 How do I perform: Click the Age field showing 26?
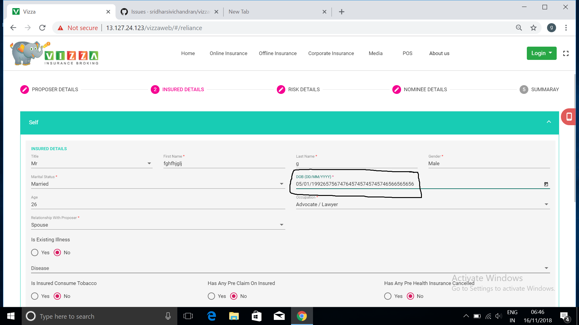coord(158,204)
